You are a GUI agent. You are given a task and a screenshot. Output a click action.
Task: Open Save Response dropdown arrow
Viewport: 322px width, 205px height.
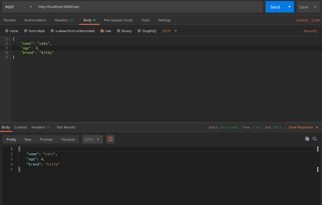[x=317, y=127]
